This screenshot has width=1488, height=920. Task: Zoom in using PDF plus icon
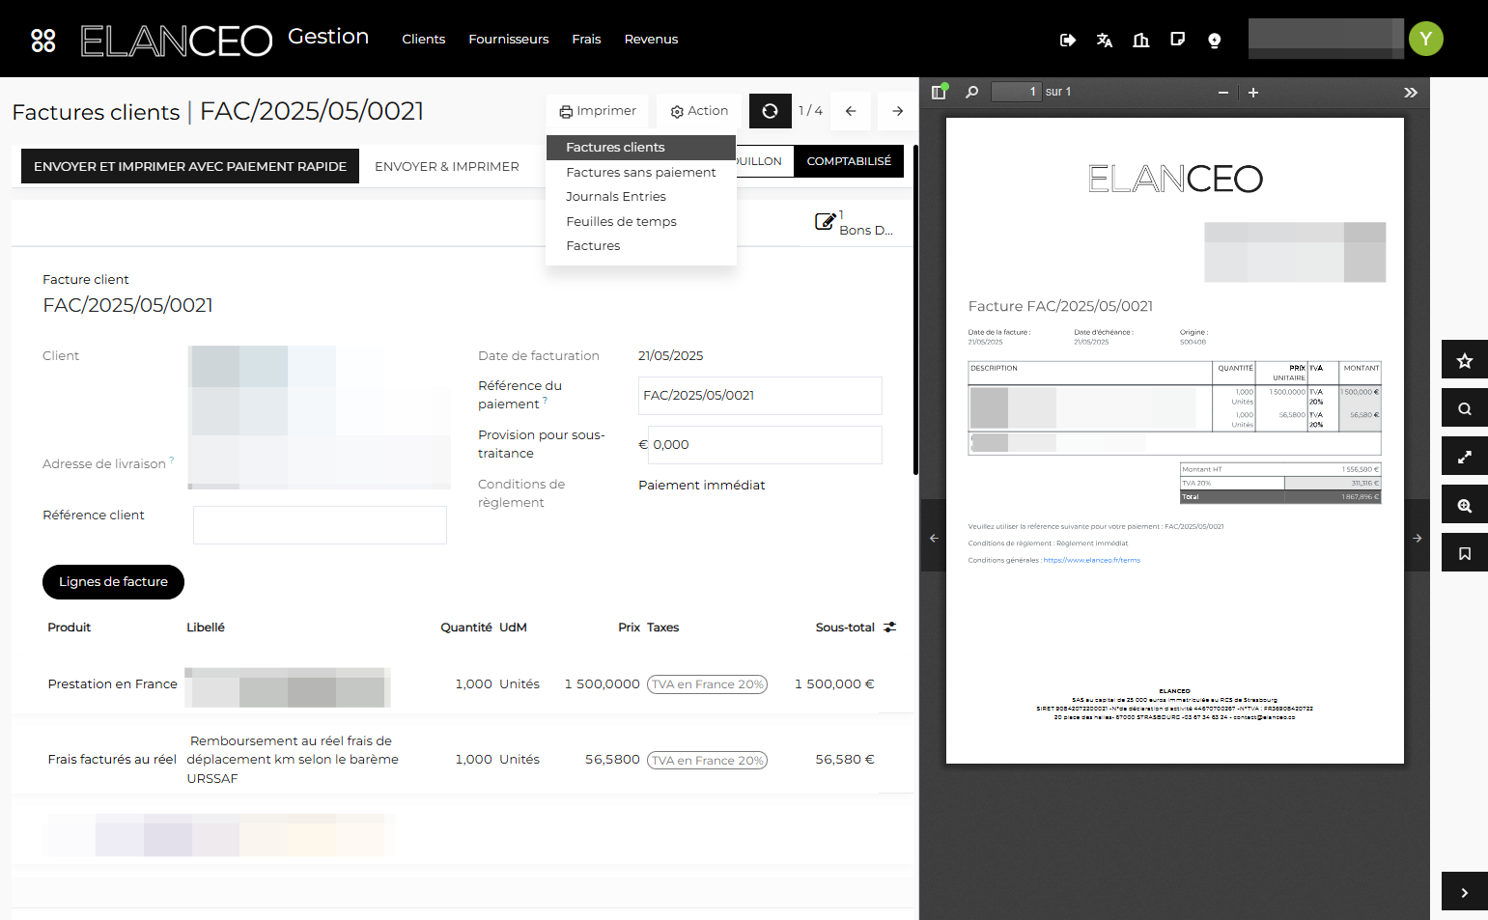click(1253, 93)
